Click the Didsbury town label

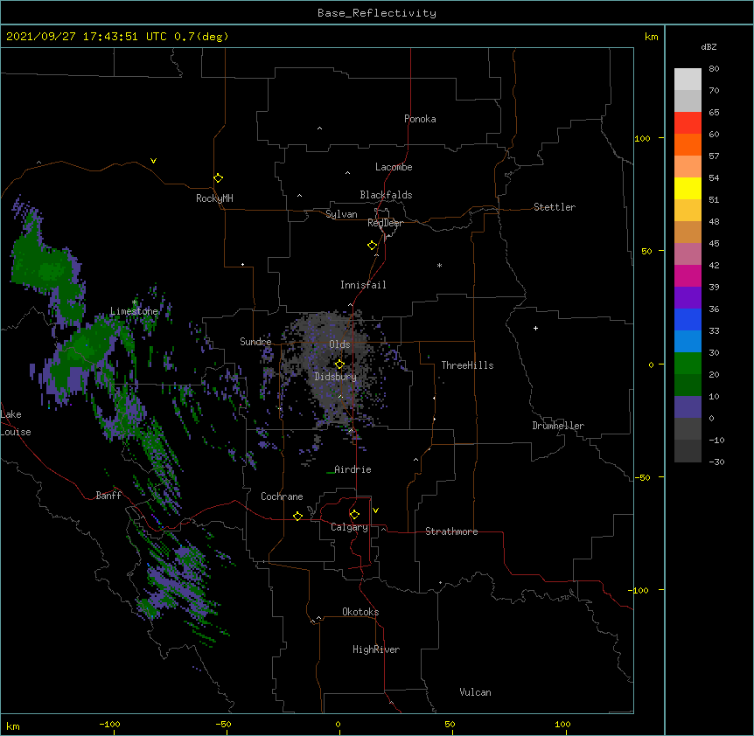click(x=336, y=377)
